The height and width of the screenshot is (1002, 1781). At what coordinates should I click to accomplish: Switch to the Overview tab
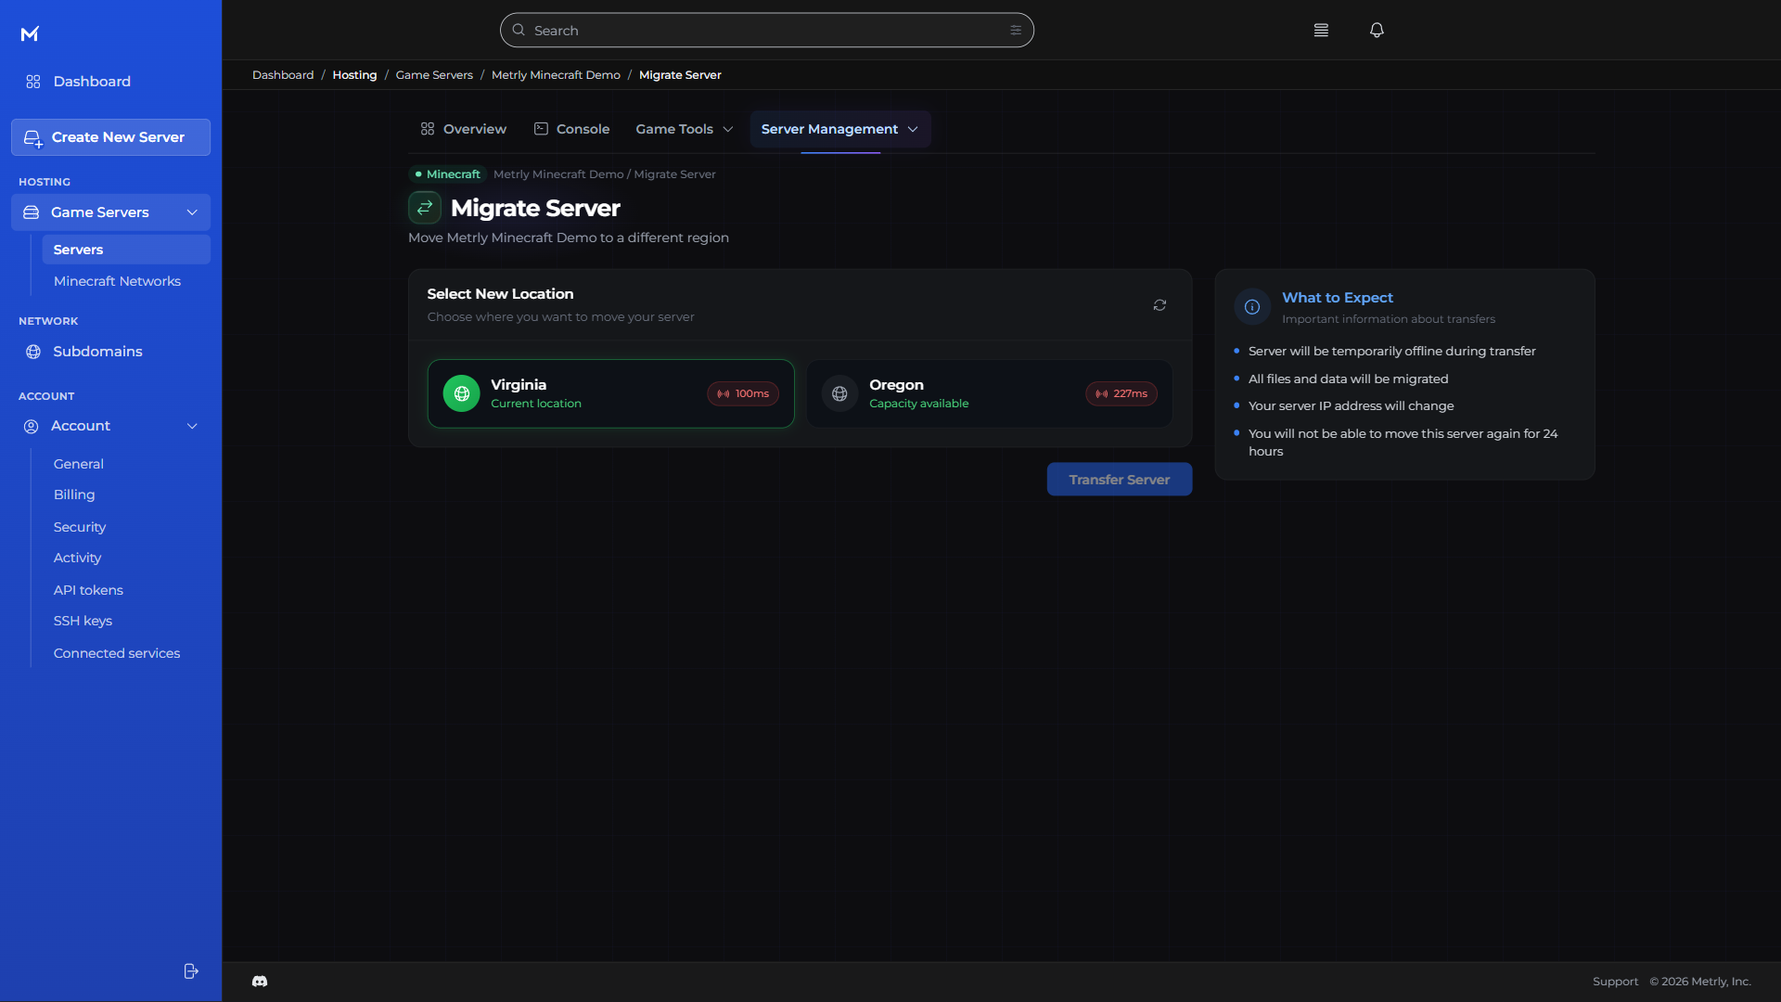tap(463, 129)
